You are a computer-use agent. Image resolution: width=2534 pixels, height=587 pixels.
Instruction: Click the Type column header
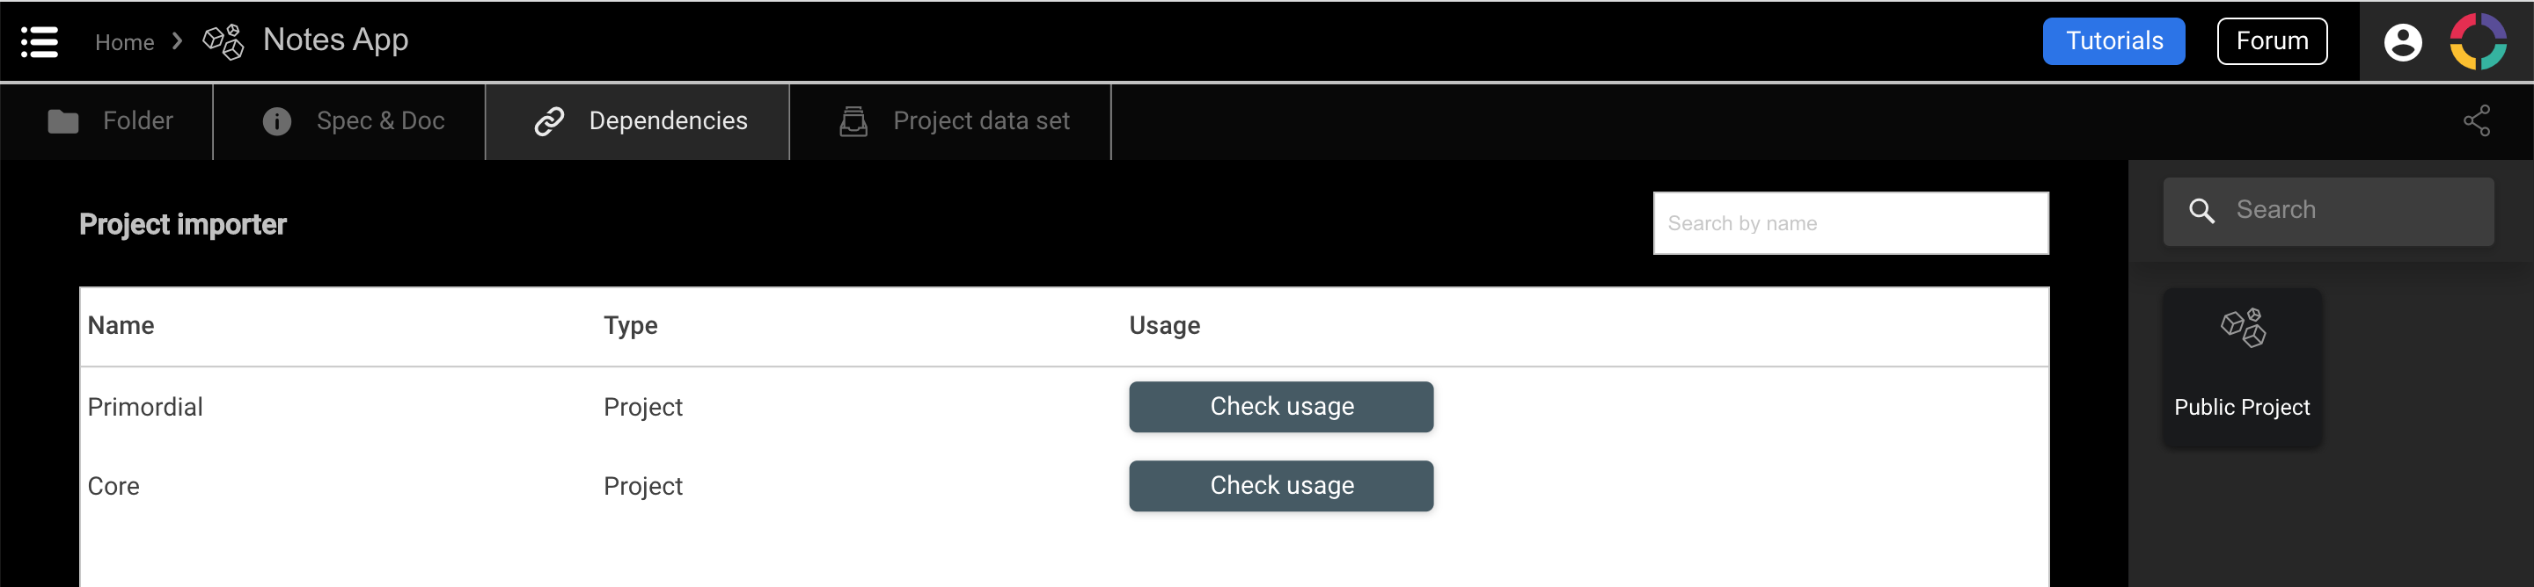(631, 325)
